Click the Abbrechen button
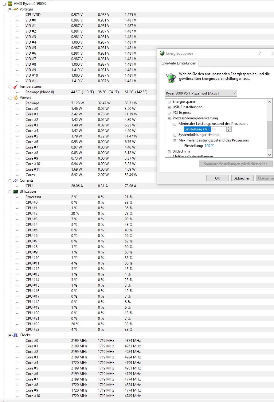The image size is (274, 402). [x=242, y=178]
